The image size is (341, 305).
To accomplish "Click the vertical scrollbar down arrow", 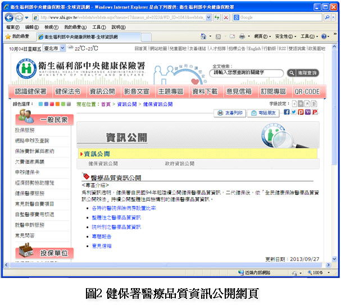I will [x=334, y=259].
